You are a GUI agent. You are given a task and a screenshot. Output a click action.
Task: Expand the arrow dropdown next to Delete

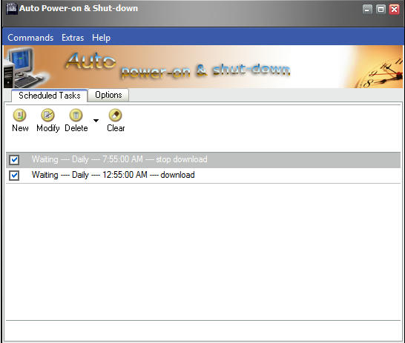96,121
